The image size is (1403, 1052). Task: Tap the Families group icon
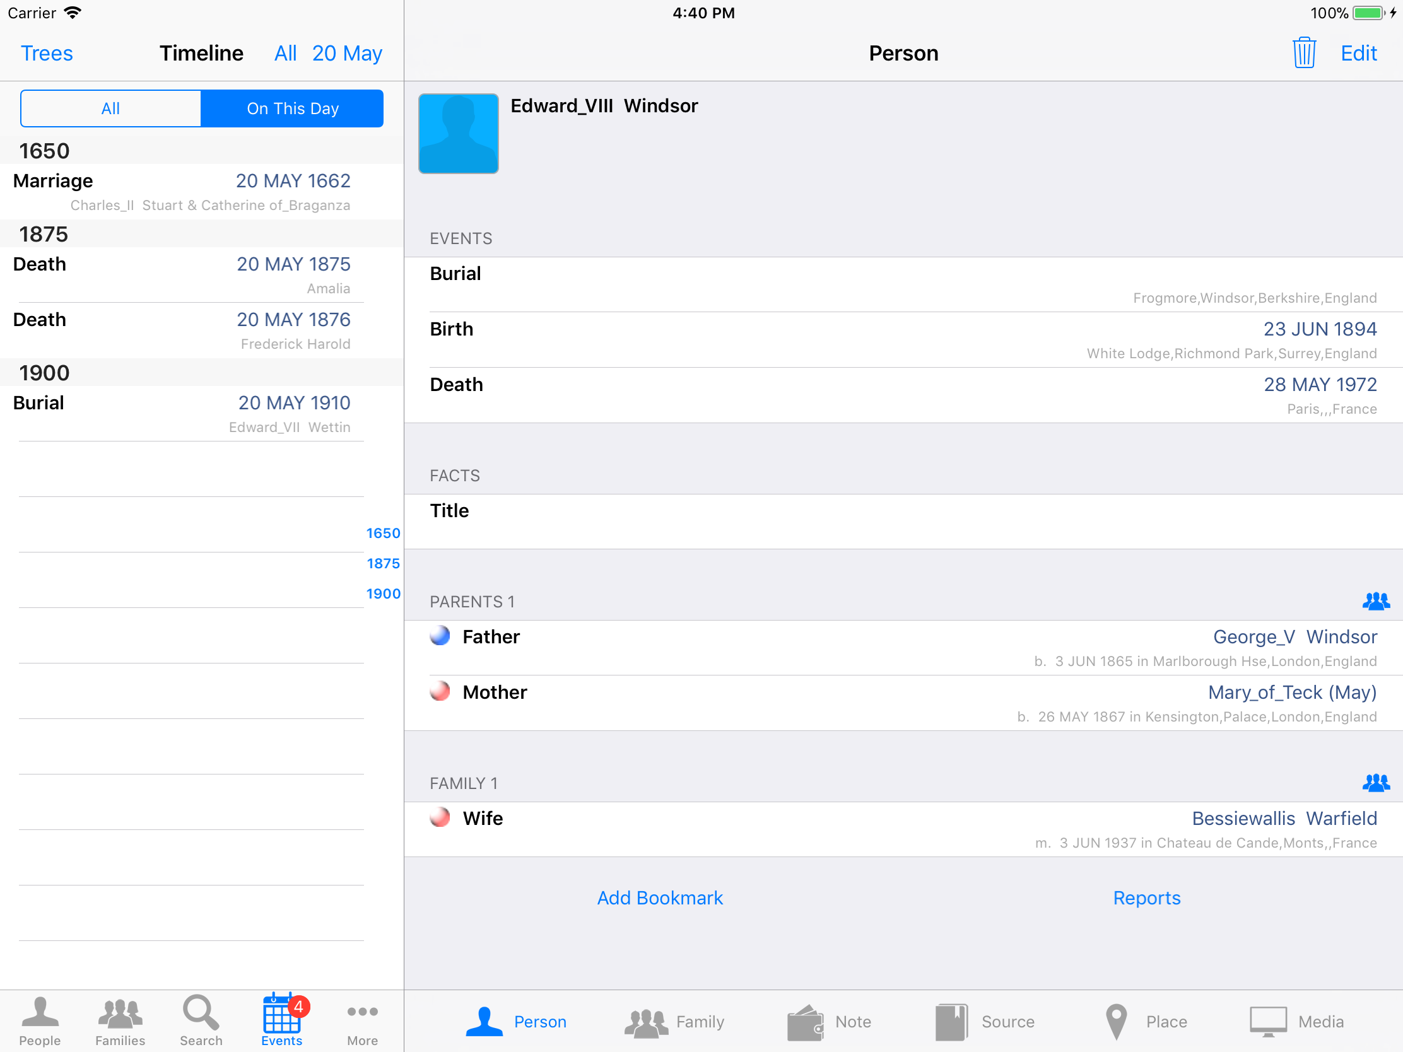point(120,1014)
